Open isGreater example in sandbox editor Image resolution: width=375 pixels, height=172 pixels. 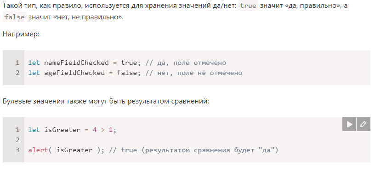[363, 124]
